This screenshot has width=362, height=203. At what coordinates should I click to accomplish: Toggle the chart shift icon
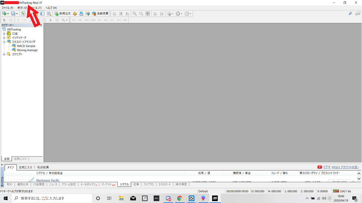162,14
